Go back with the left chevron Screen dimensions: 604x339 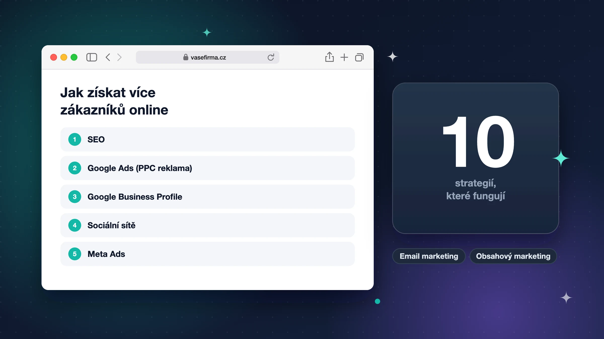pyautogui.click(x=108, y=57)
